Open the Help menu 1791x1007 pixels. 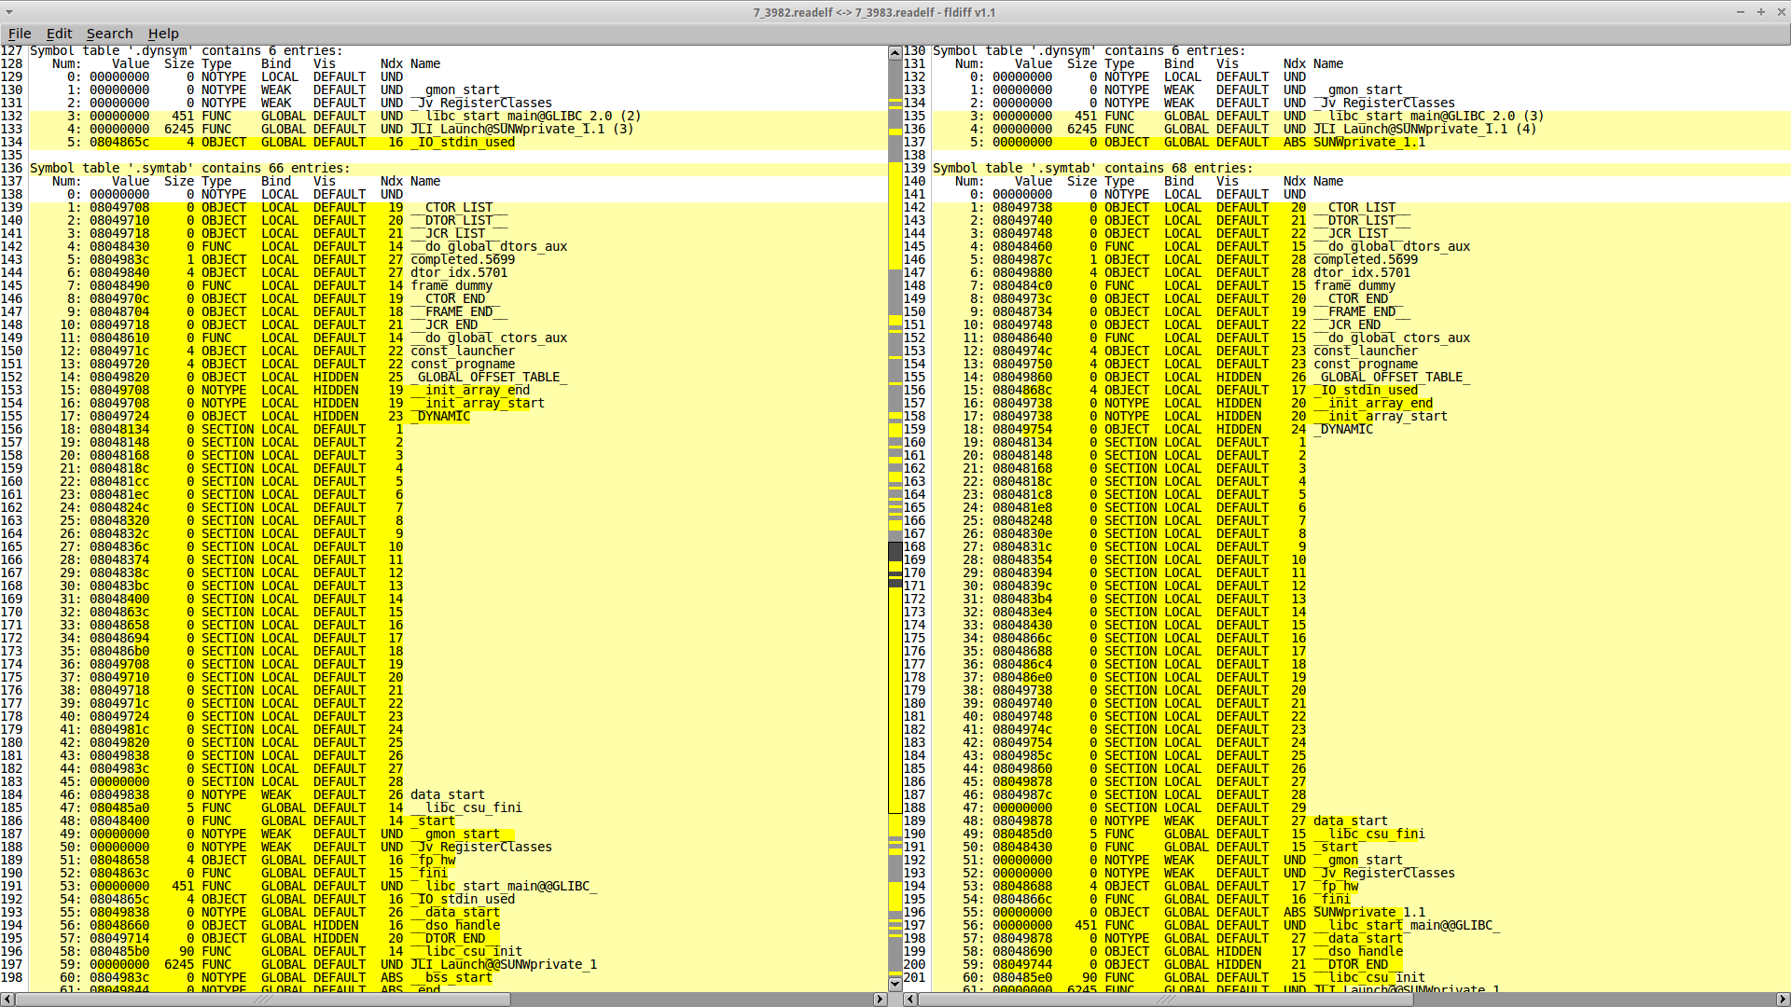pos(163,34)
